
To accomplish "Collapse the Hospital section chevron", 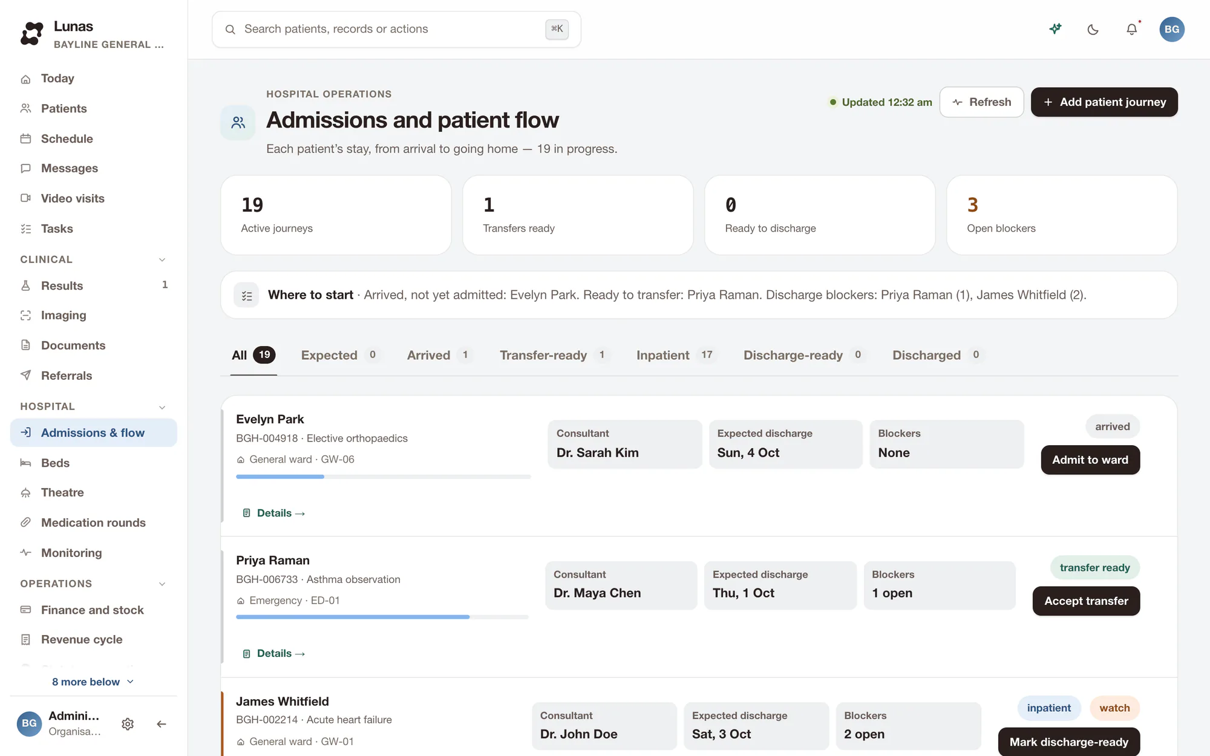I will [x=162, y=407].
